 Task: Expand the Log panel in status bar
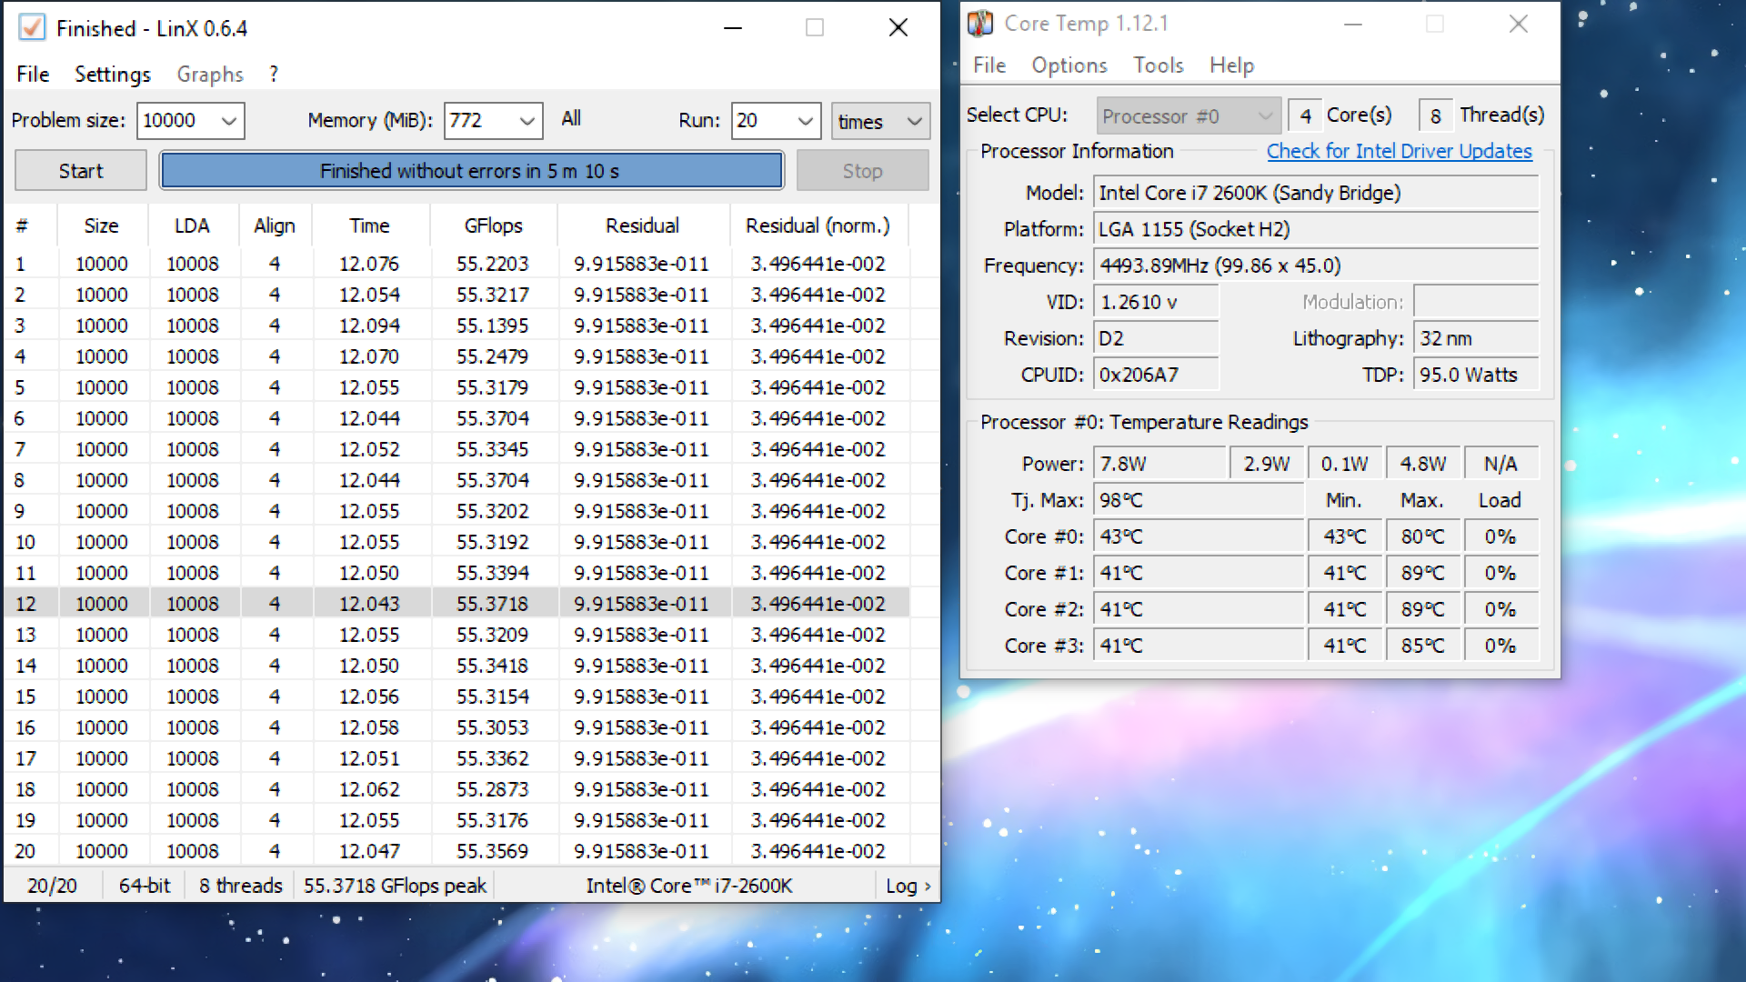[908, 886]
